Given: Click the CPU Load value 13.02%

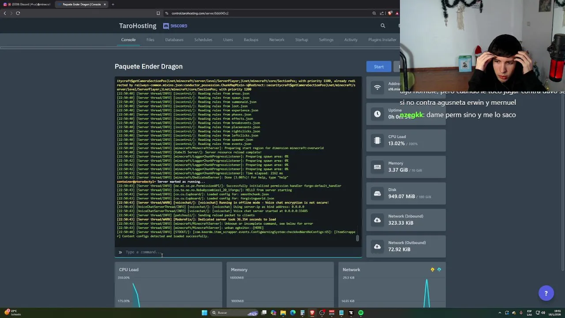Looking at the screenshot, I should click(x=396, y=144).
